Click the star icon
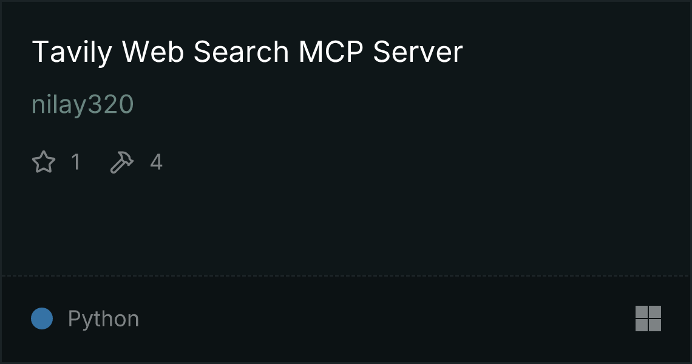The height and width of the screenshot is (364, 692). point(44,162)
